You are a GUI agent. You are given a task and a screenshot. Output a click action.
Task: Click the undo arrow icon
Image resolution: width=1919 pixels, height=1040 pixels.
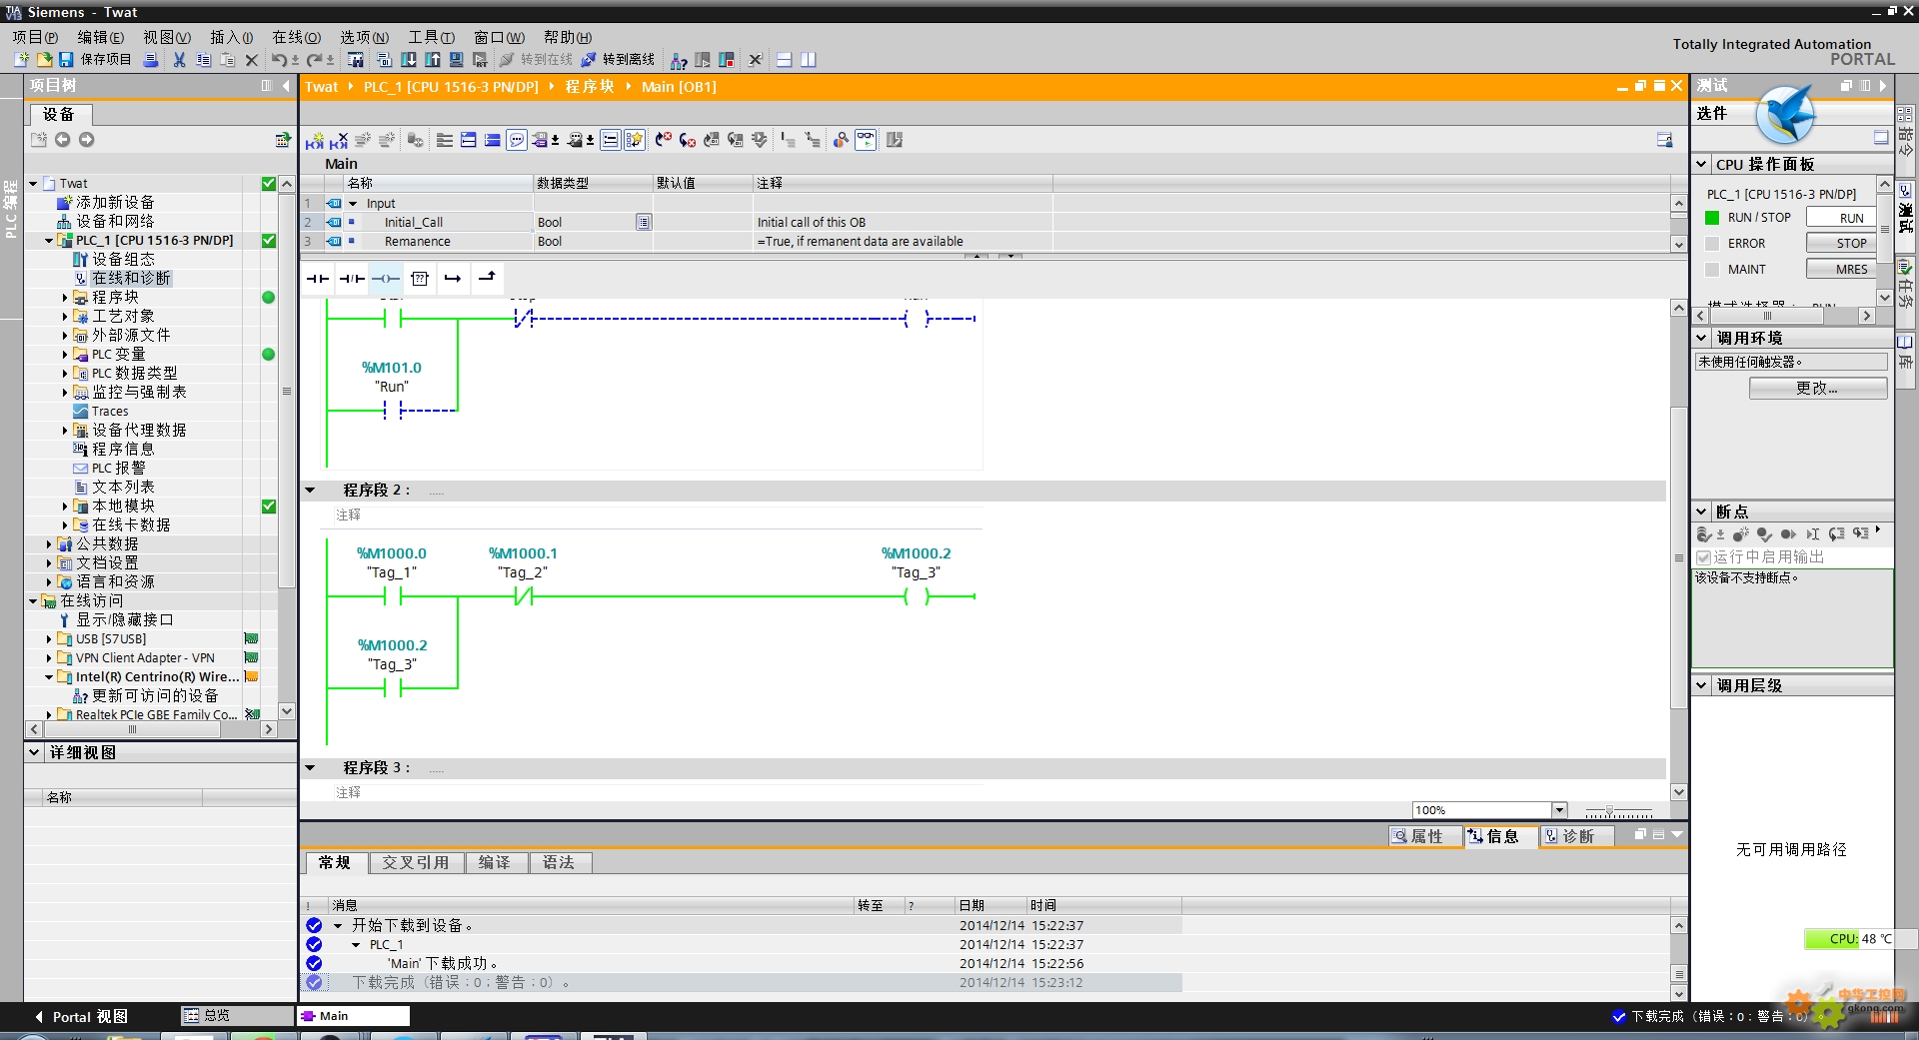(279, 60)
